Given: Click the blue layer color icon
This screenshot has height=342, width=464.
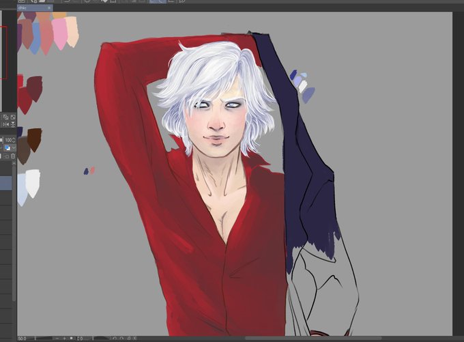Looking at the screenshot, I should (8, 147).
